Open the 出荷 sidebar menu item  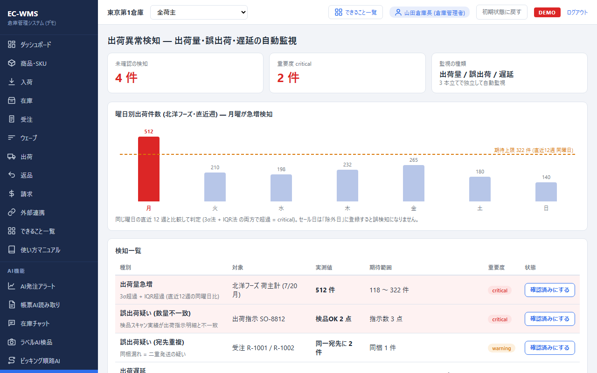click(x=49, y=157)
